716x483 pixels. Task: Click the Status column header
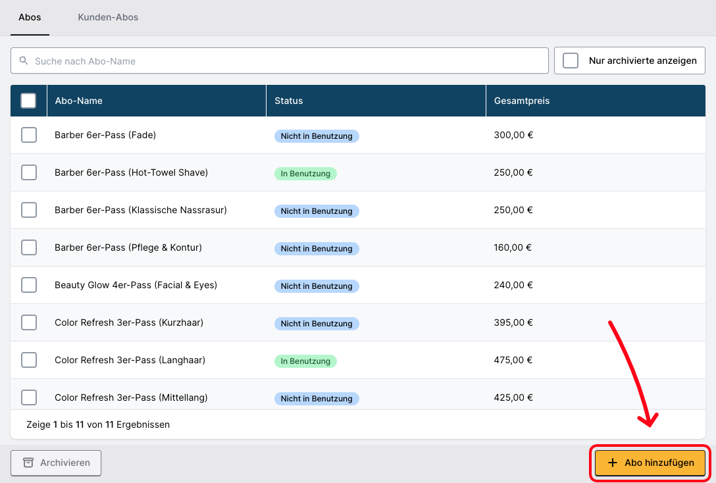point(289,101)
